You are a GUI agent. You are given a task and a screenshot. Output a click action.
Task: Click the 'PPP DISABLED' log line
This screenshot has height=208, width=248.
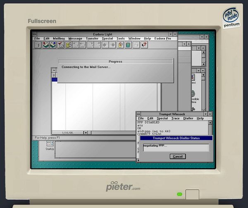[148, 122]
